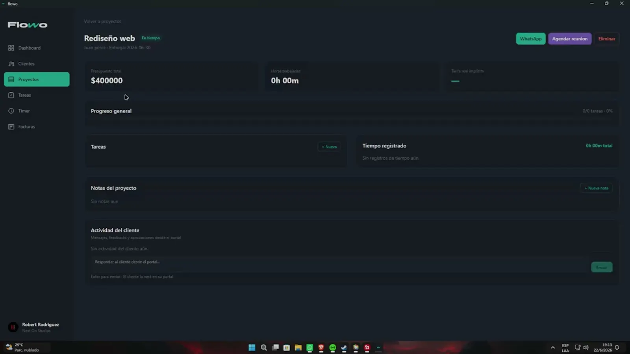Open Steam from taskbar
630x354 pixels.
coord(344,348)
